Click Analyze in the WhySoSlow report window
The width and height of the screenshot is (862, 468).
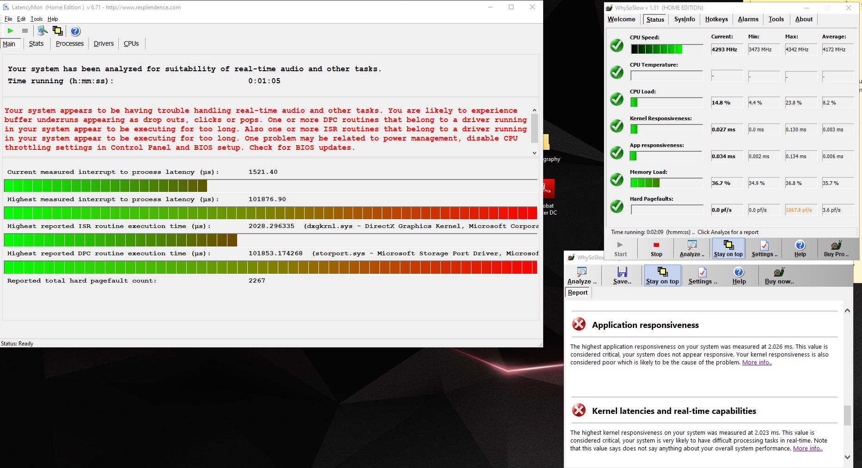[x=582, y=276]
